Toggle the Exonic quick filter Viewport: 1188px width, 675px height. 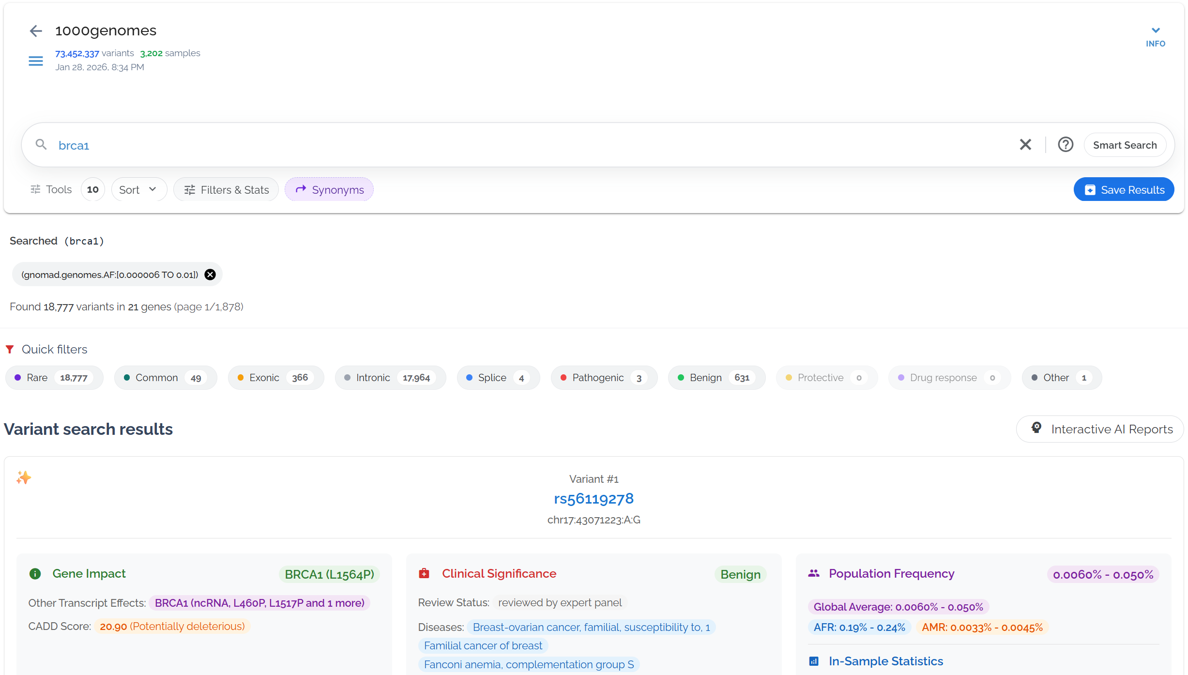pos(275,378)
